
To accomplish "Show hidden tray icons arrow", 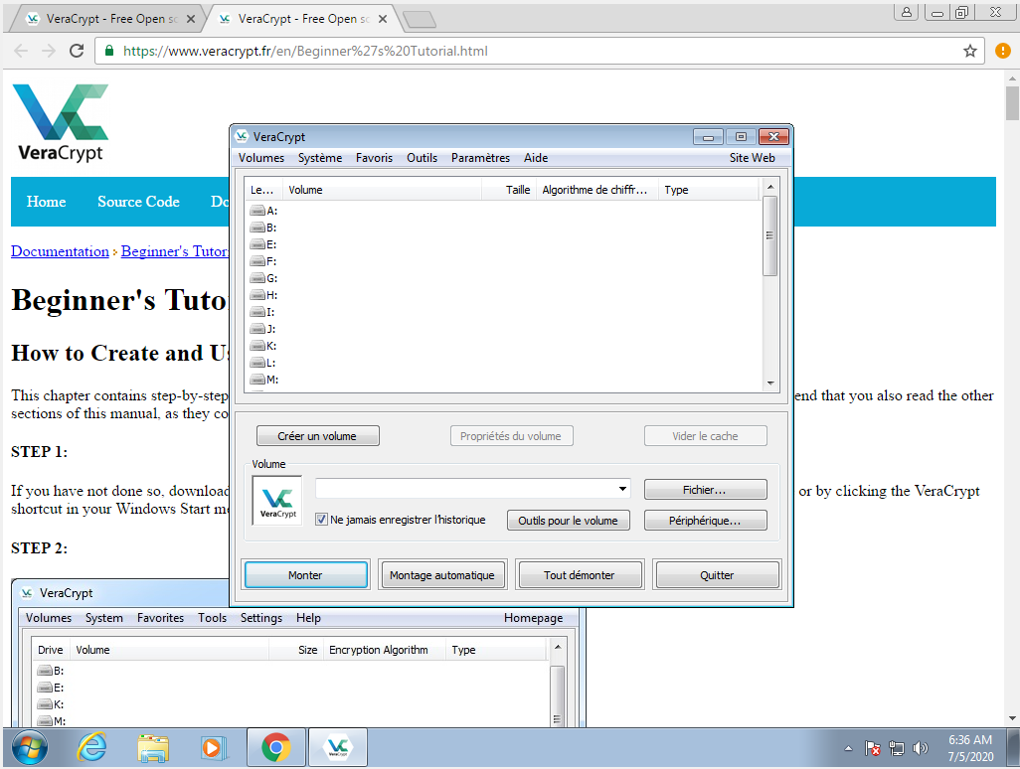I will 848,749.
